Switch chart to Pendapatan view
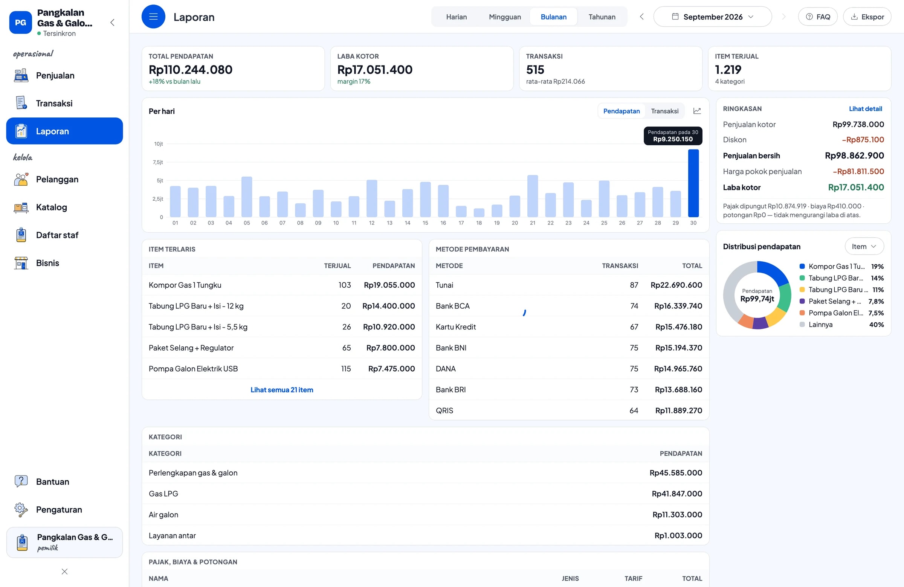904x587 pixels. pos(621,111)
